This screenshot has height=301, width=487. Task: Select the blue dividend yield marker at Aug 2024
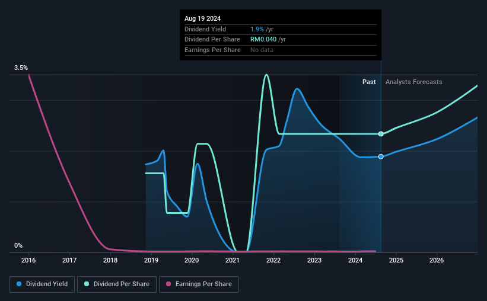click(x=381, y=156)
